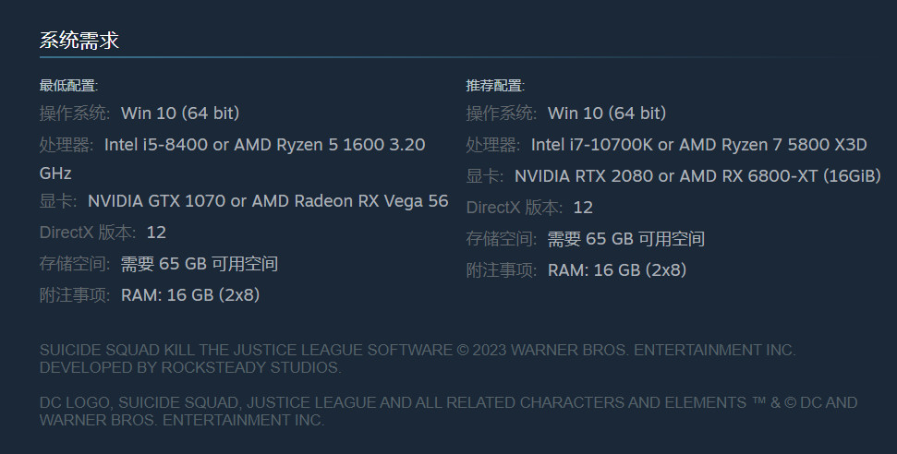Image resolution: width=897 pixels, height=454 pixels.
Task: Click 存储空间 65 GB line under 推荐配置
Action: point(585,239)
